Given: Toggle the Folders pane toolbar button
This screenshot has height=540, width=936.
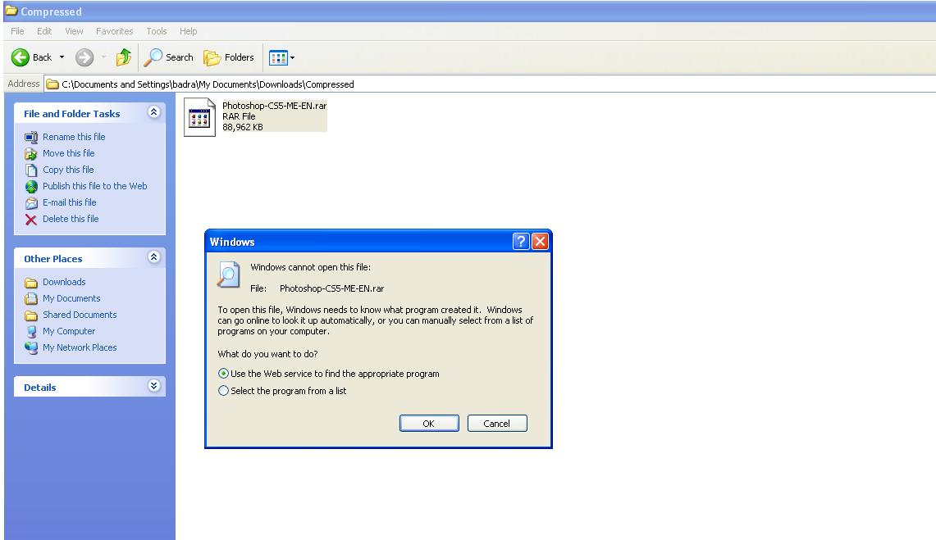Looking at the screenshot, I should 229,57.
